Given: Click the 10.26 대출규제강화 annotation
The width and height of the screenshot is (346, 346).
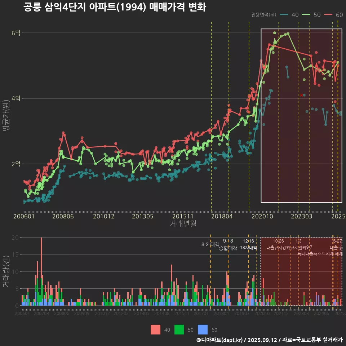Looking at the screenshot, I should point(278,244).
